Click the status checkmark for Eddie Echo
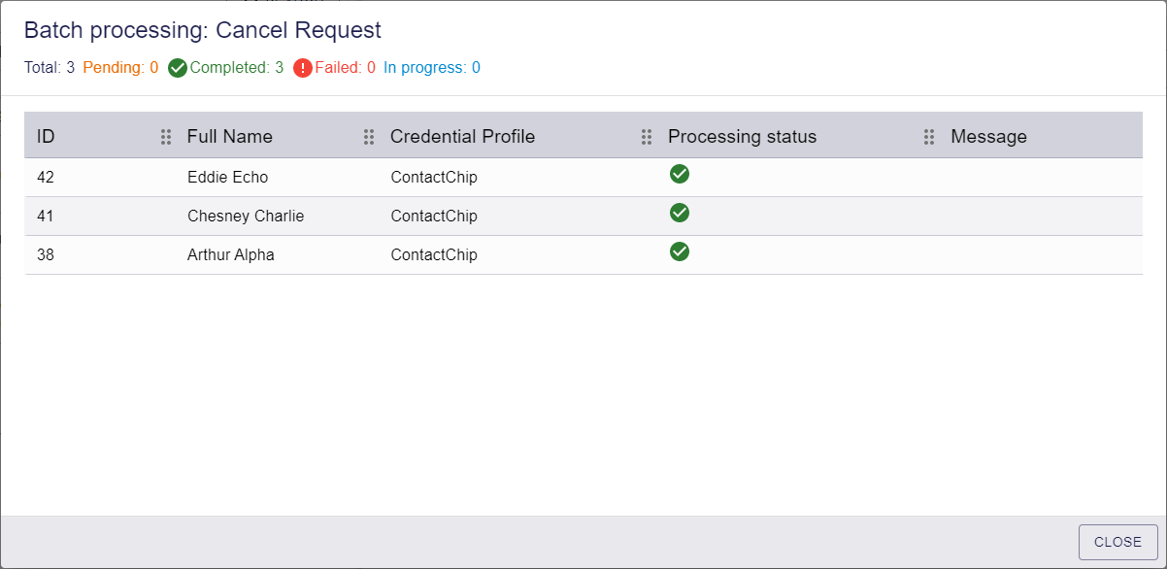The height and width of the screenshot is (569, 1167). pyautogui.click(x=680, y=175)
